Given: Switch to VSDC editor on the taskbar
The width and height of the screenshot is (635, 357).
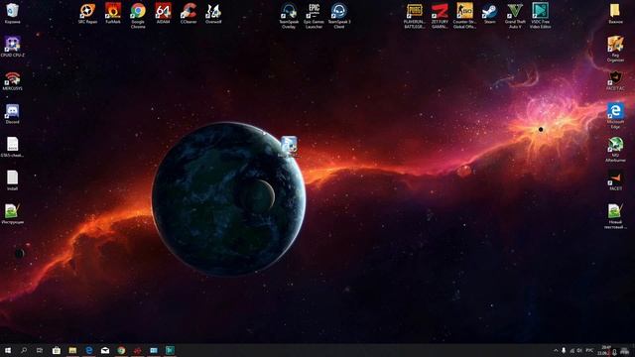Looking at the screenshot, I should click(170, 350).
